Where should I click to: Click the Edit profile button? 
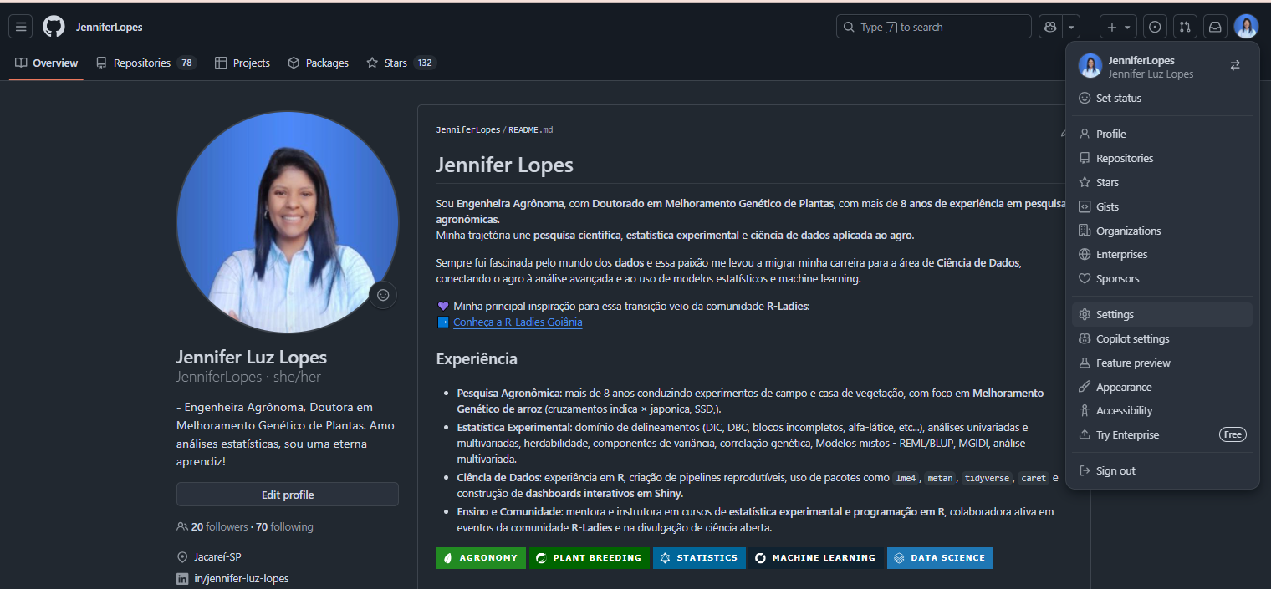(x=287, y=495)
